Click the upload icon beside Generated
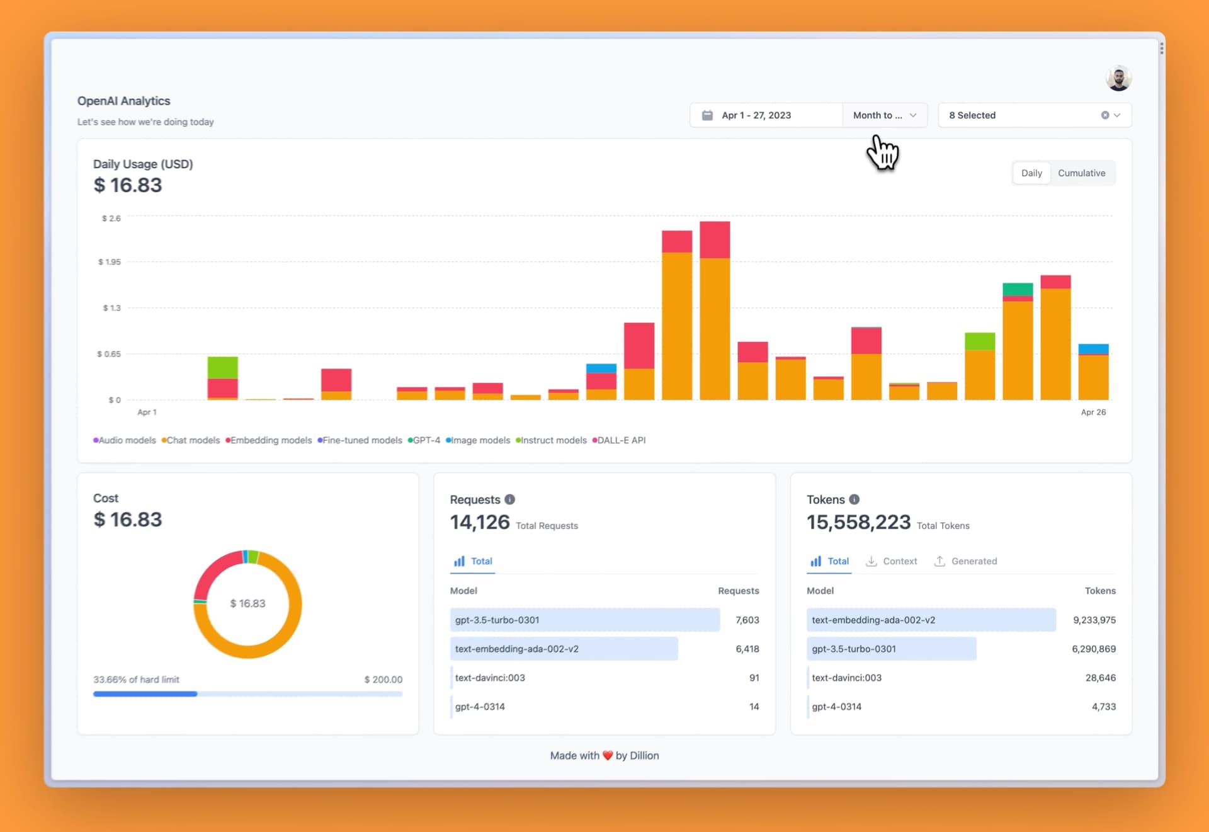 coord(939,561)
